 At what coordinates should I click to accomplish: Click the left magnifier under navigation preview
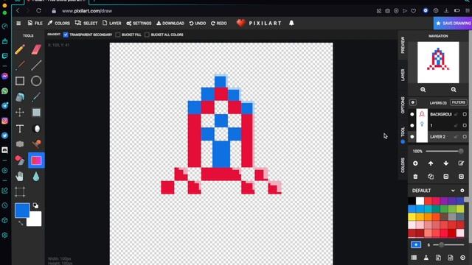click(x=423, y=90)
